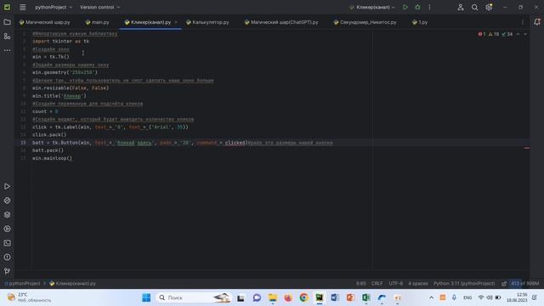The image size is (544, 306).
Task: Open the Кликер(канал) run configuration dropdown
Action: coord(372,8)
